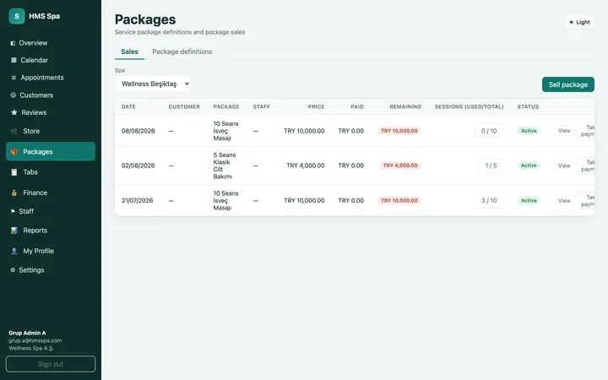Image resolution: width=608 pixels, height=380 pixels.
Task: Click the Appointments list icon
Action: tap(14, 78)
